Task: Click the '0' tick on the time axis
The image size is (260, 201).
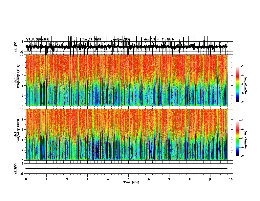Action: [26, 179]
